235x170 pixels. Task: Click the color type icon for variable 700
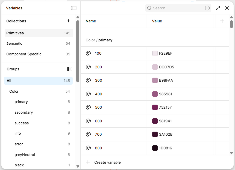tap(88, 134)
